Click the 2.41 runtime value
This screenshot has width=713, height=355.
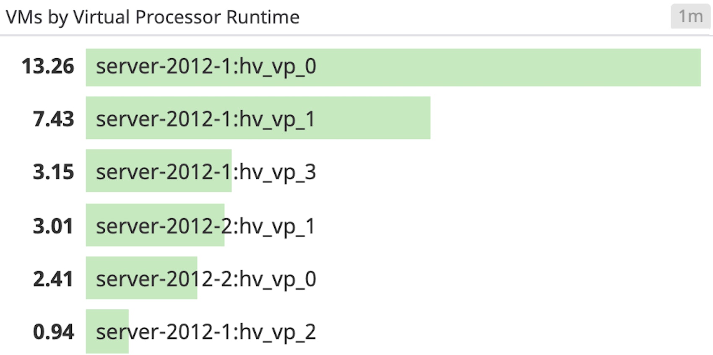(x=53, y=279)
